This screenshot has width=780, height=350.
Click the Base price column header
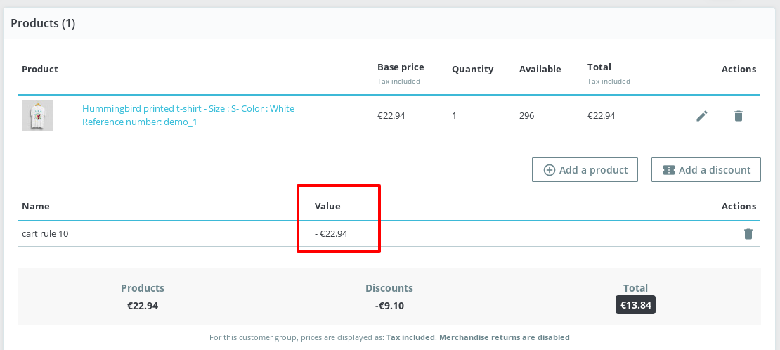401,67
